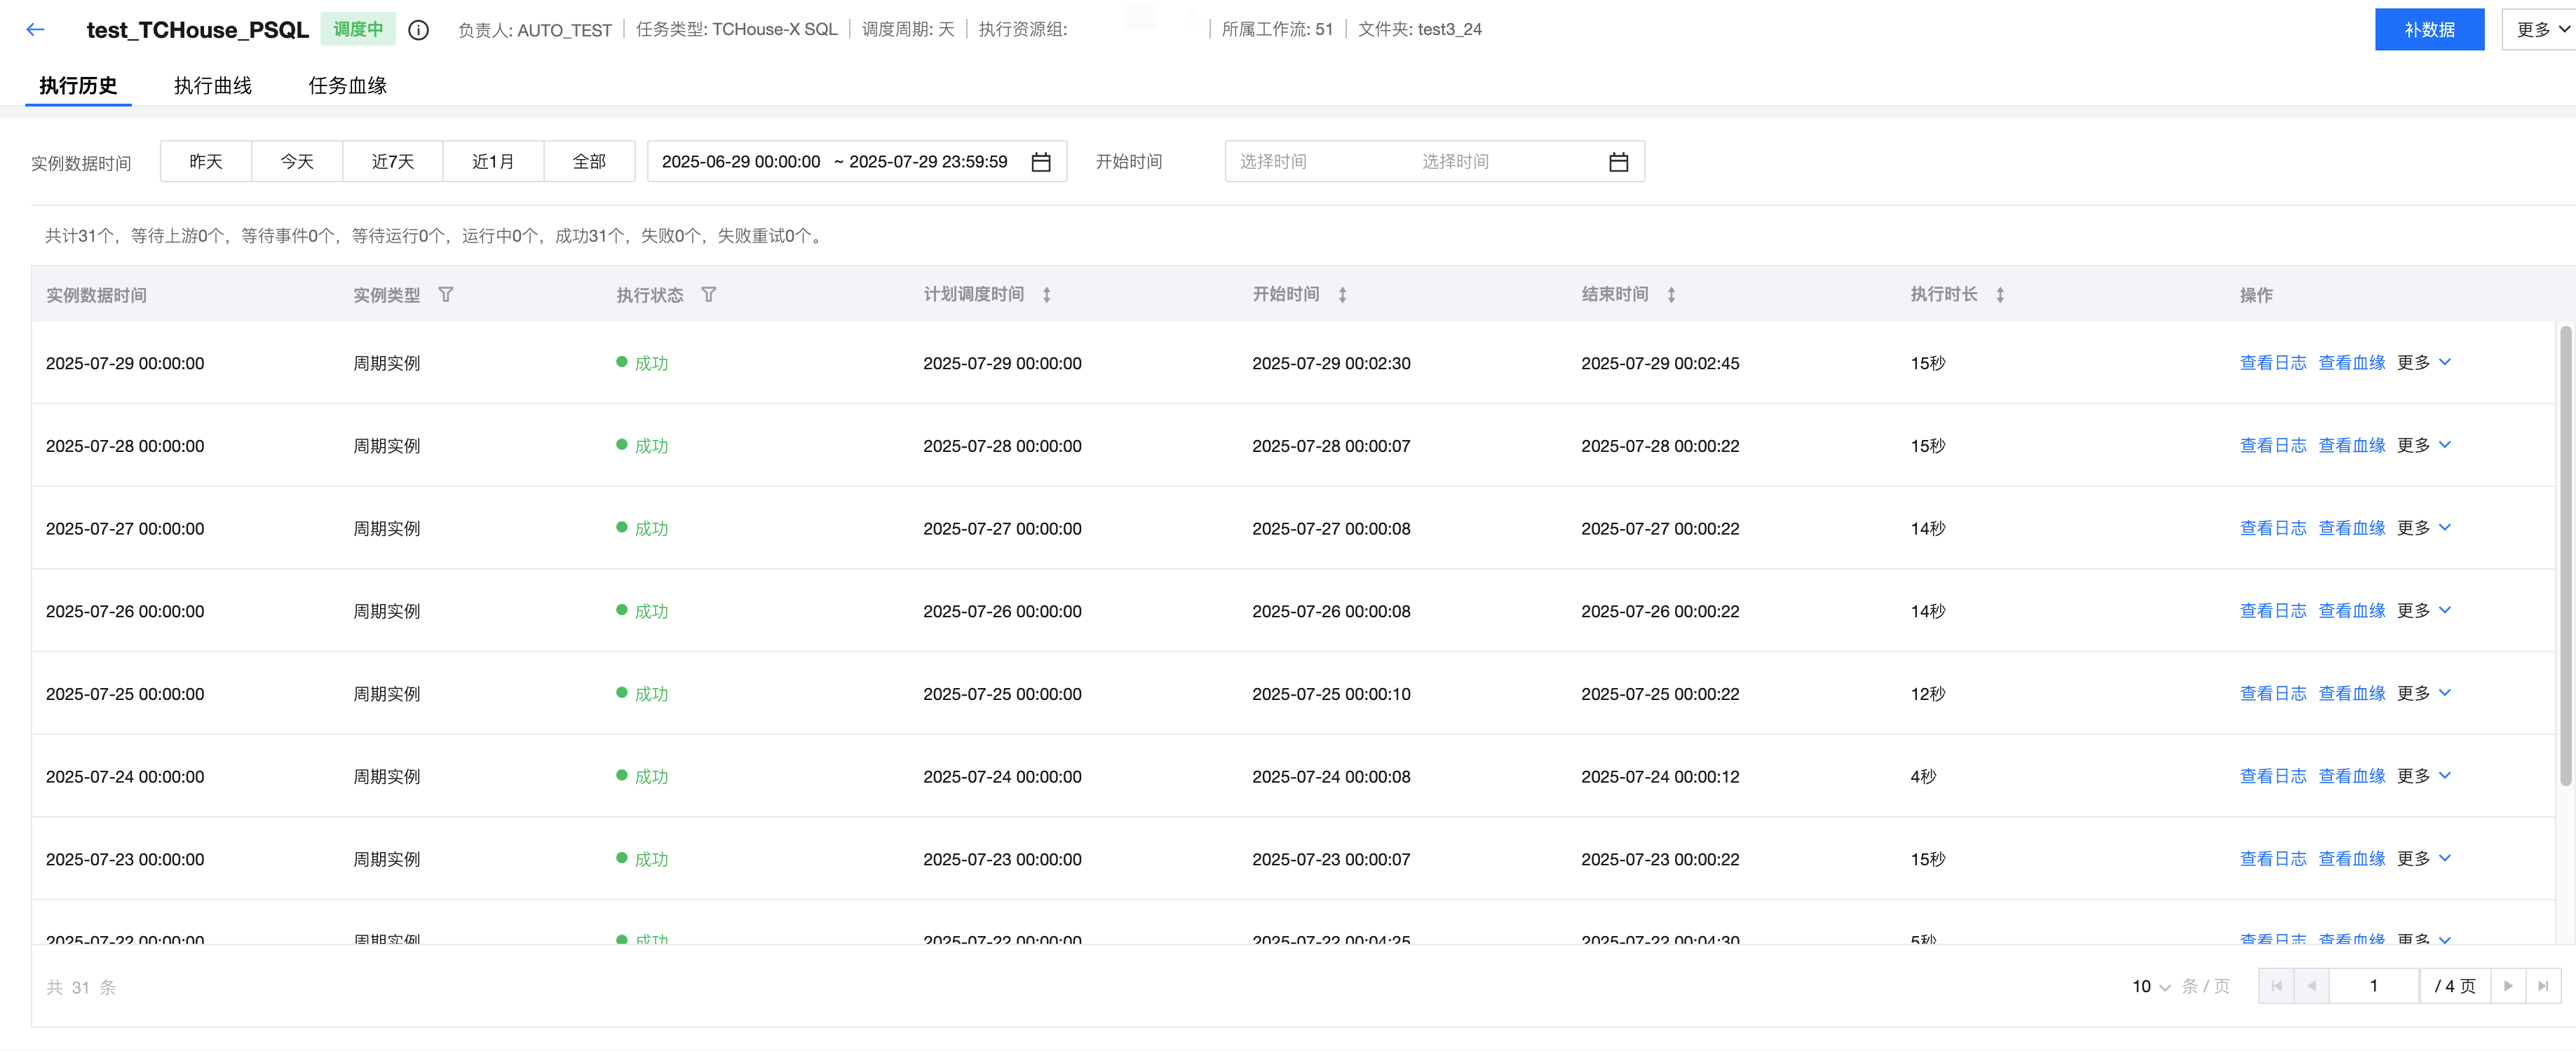
Task: Open task info circle icon
Action: pyautogui.click(x=419, y=30)
